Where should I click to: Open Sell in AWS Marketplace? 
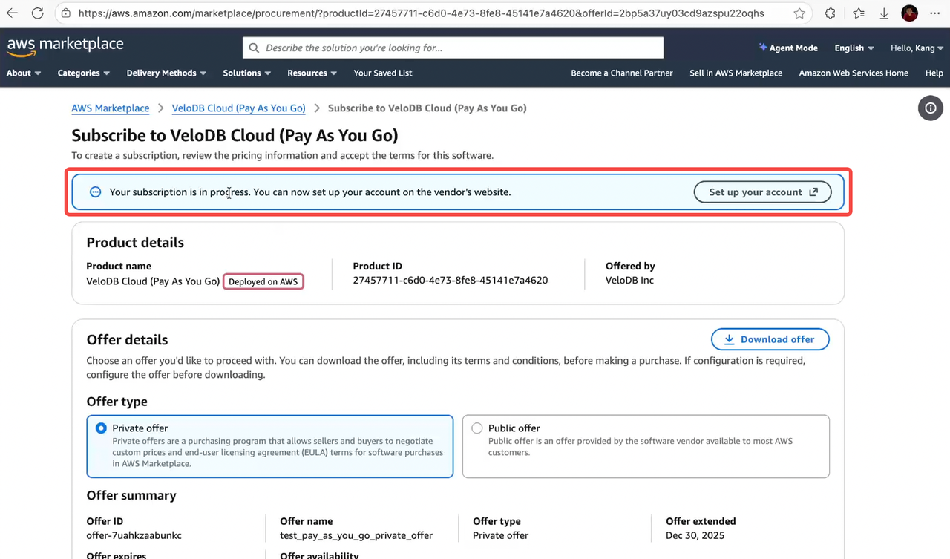736,73
